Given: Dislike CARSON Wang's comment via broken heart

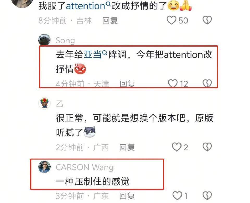Looking at the screenshot, I should [x=207, y=196].
